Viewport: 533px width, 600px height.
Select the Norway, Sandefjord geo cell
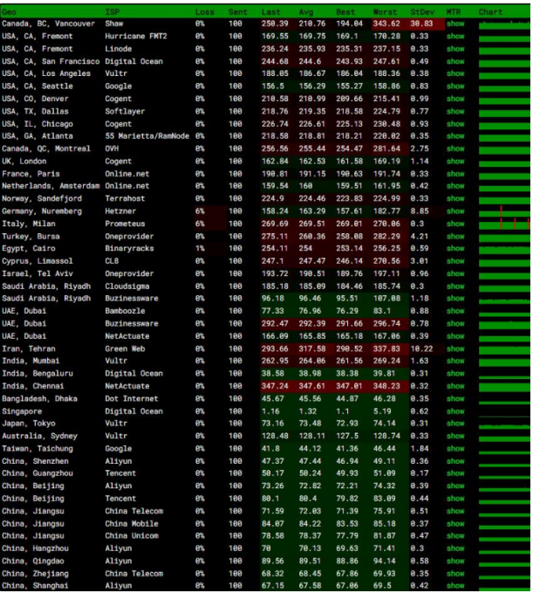point(42,198)
